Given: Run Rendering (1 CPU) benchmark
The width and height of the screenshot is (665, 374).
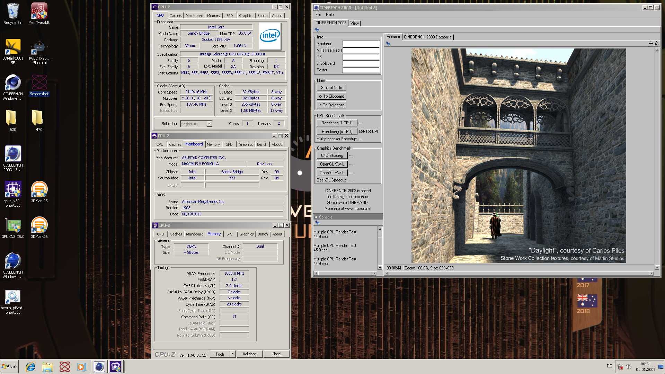Looking at the screenshot, I should pos(337,123).
